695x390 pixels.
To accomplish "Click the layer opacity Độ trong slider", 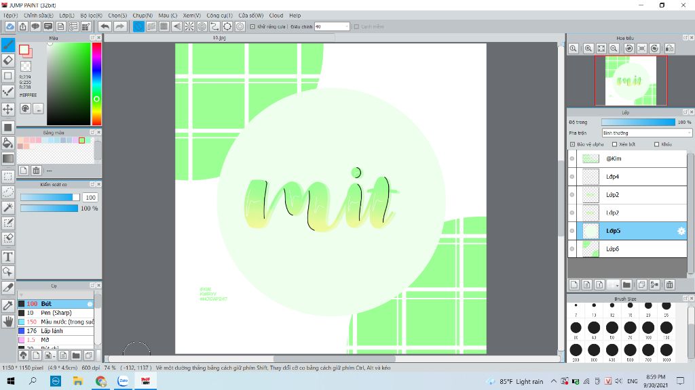I will click(x=638, y=122).
